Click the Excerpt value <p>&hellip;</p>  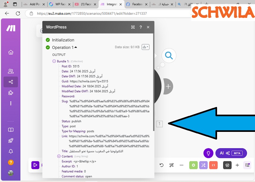coord(85,161)
